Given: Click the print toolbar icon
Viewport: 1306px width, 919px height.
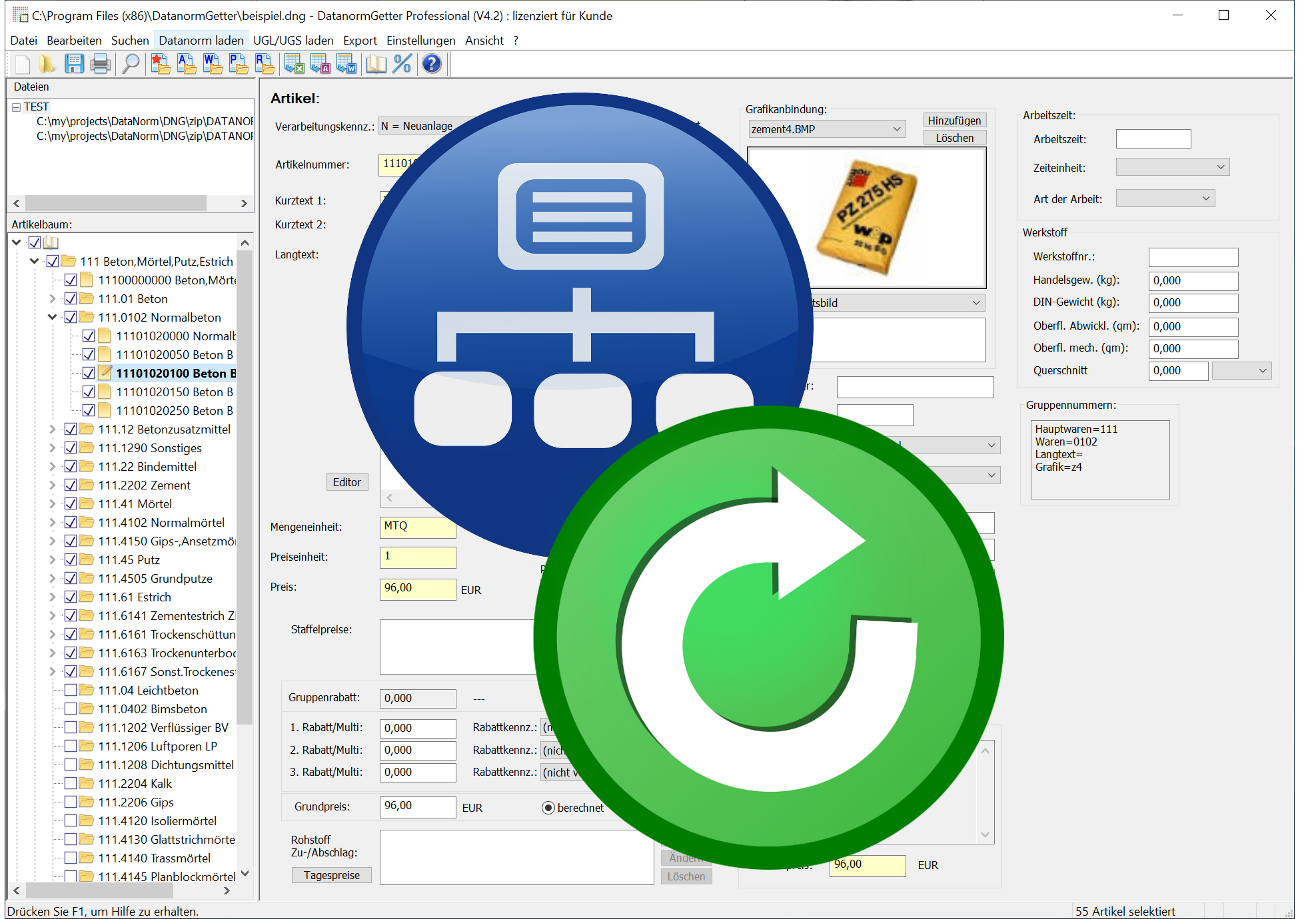Looking at the screenshot, I should (100, 64).
